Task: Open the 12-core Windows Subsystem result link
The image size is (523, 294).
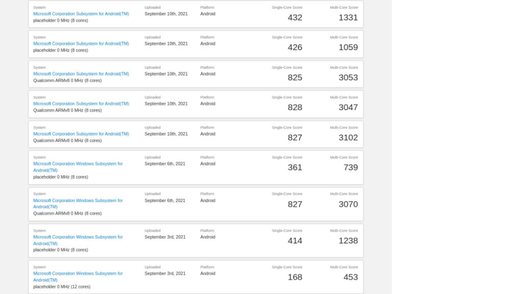Action: [x=78, y=274]
